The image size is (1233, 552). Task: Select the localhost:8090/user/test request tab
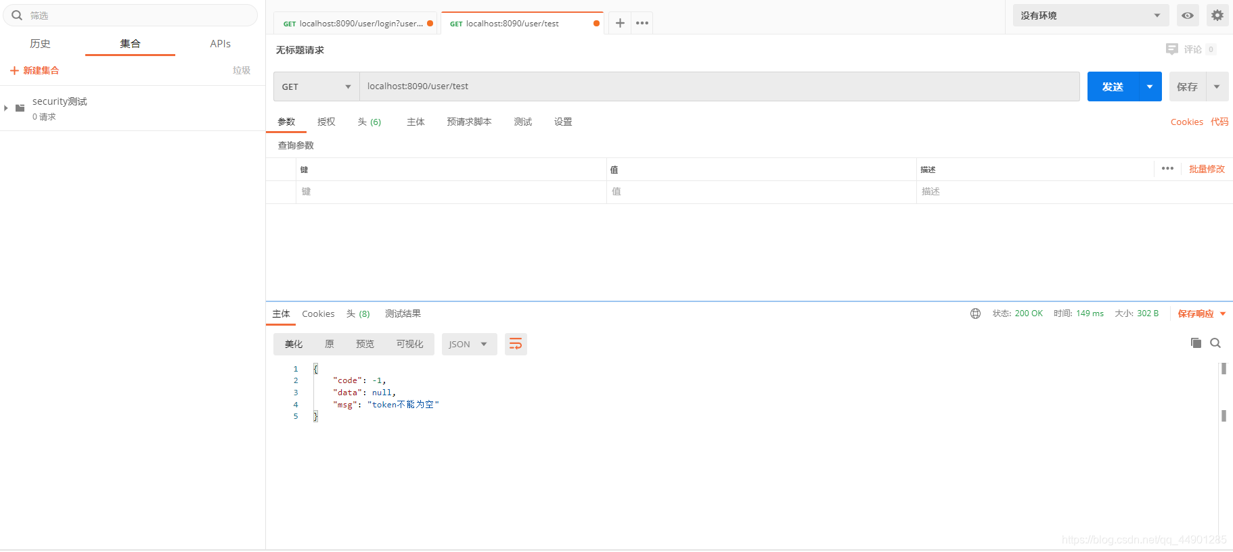[x=521, y=23]
